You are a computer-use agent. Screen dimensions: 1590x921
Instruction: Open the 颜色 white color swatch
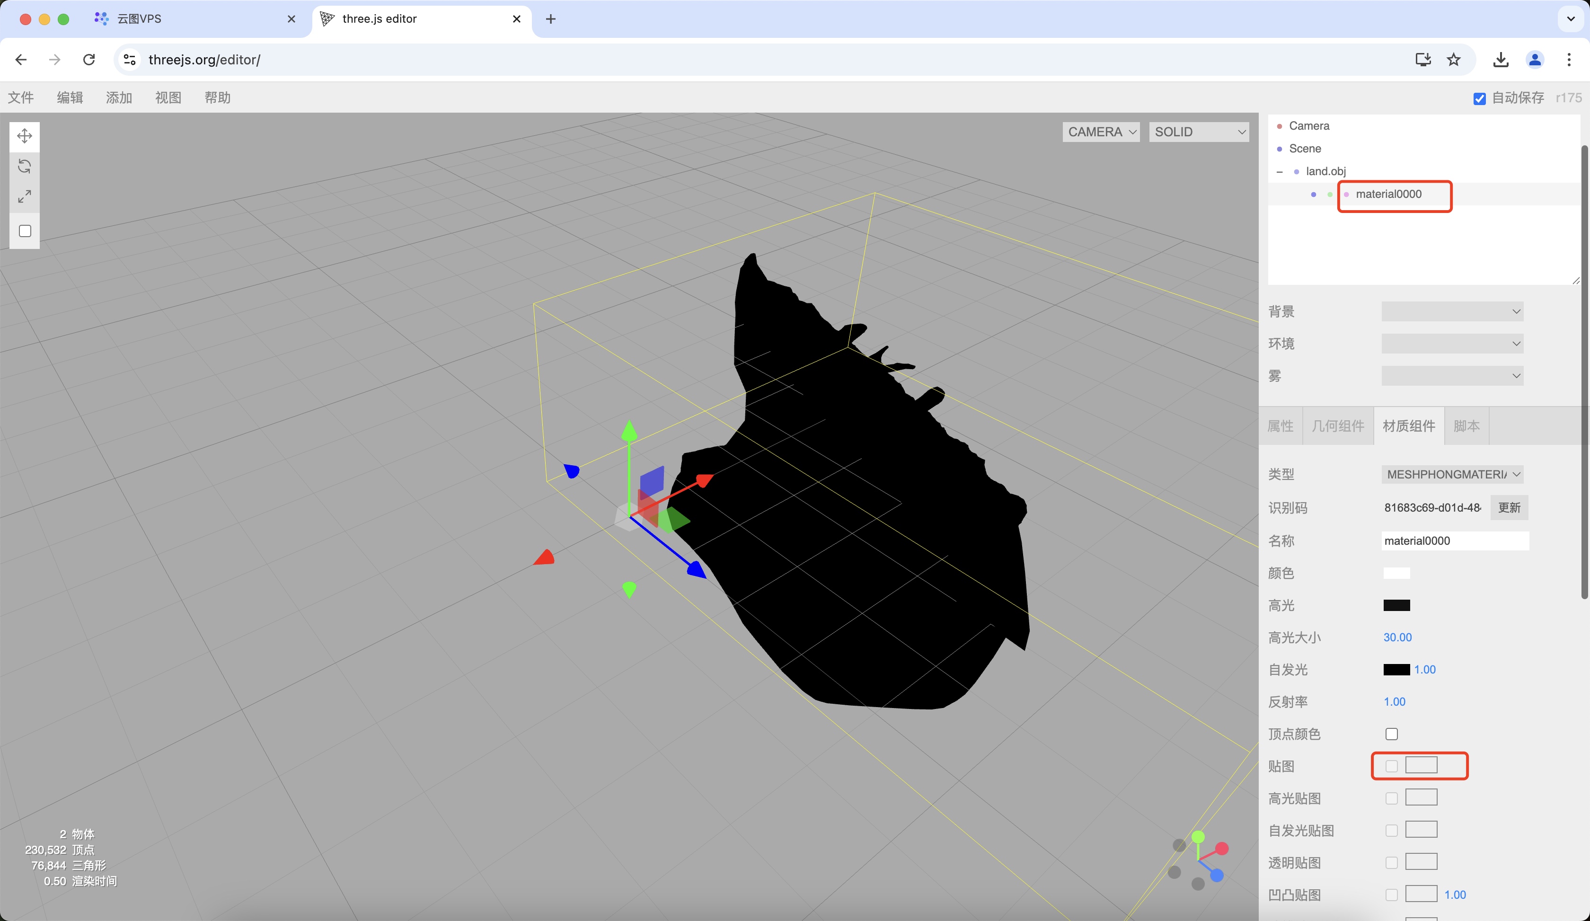(x=1396, y=573)
